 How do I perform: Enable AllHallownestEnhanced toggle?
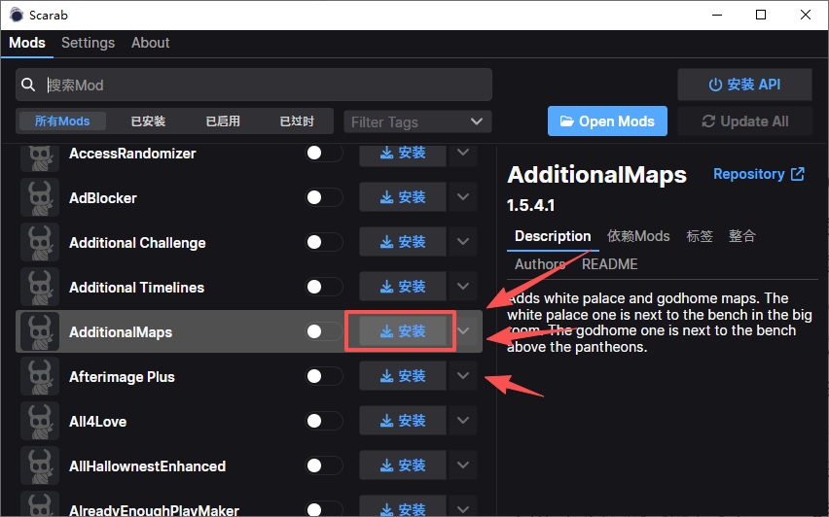(324, 465)
